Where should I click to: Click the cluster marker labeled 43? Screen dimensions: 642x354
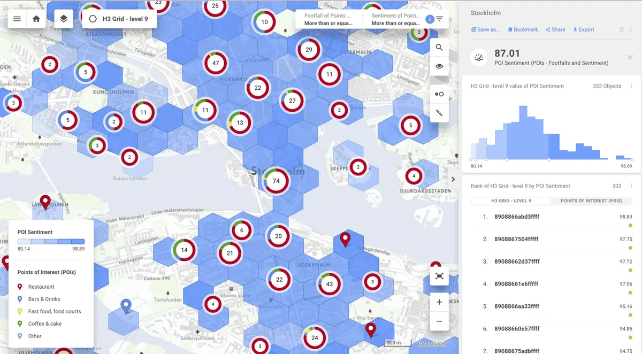(330, 284)
